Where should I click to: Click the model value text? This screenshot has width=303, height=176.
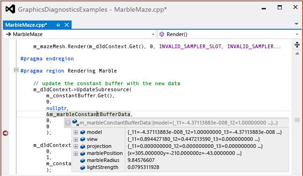coord(205,132)
